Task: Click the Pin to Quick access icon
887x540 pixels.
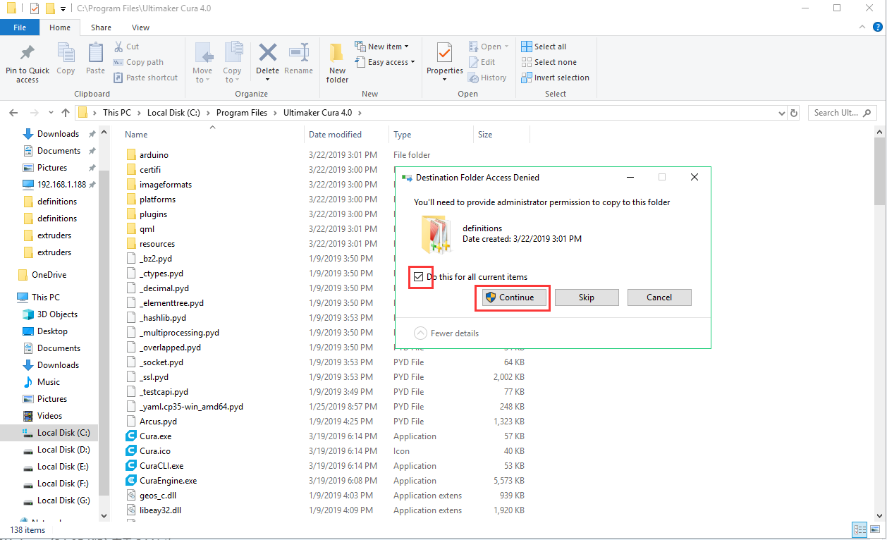Action: 27,54
